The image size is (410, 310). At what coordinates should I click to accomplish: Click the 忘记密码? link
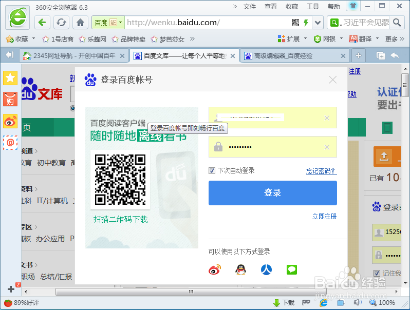[321, 171]
